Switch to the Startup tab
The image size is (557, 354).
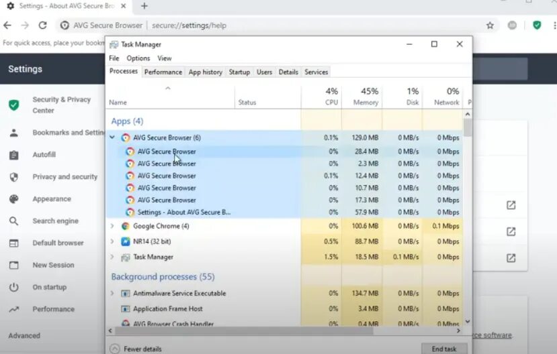click(239, 72)
